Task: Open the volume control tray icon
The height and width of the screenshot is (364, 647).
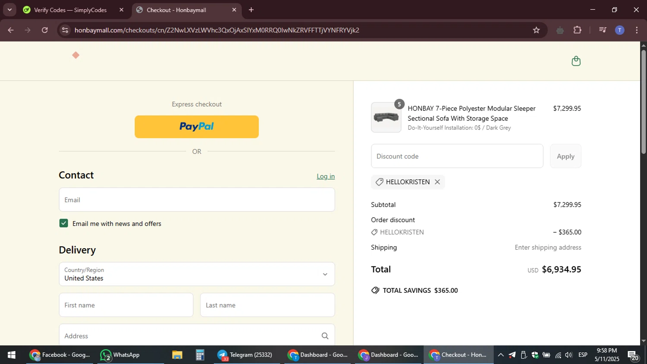Action: click(568, 355)
